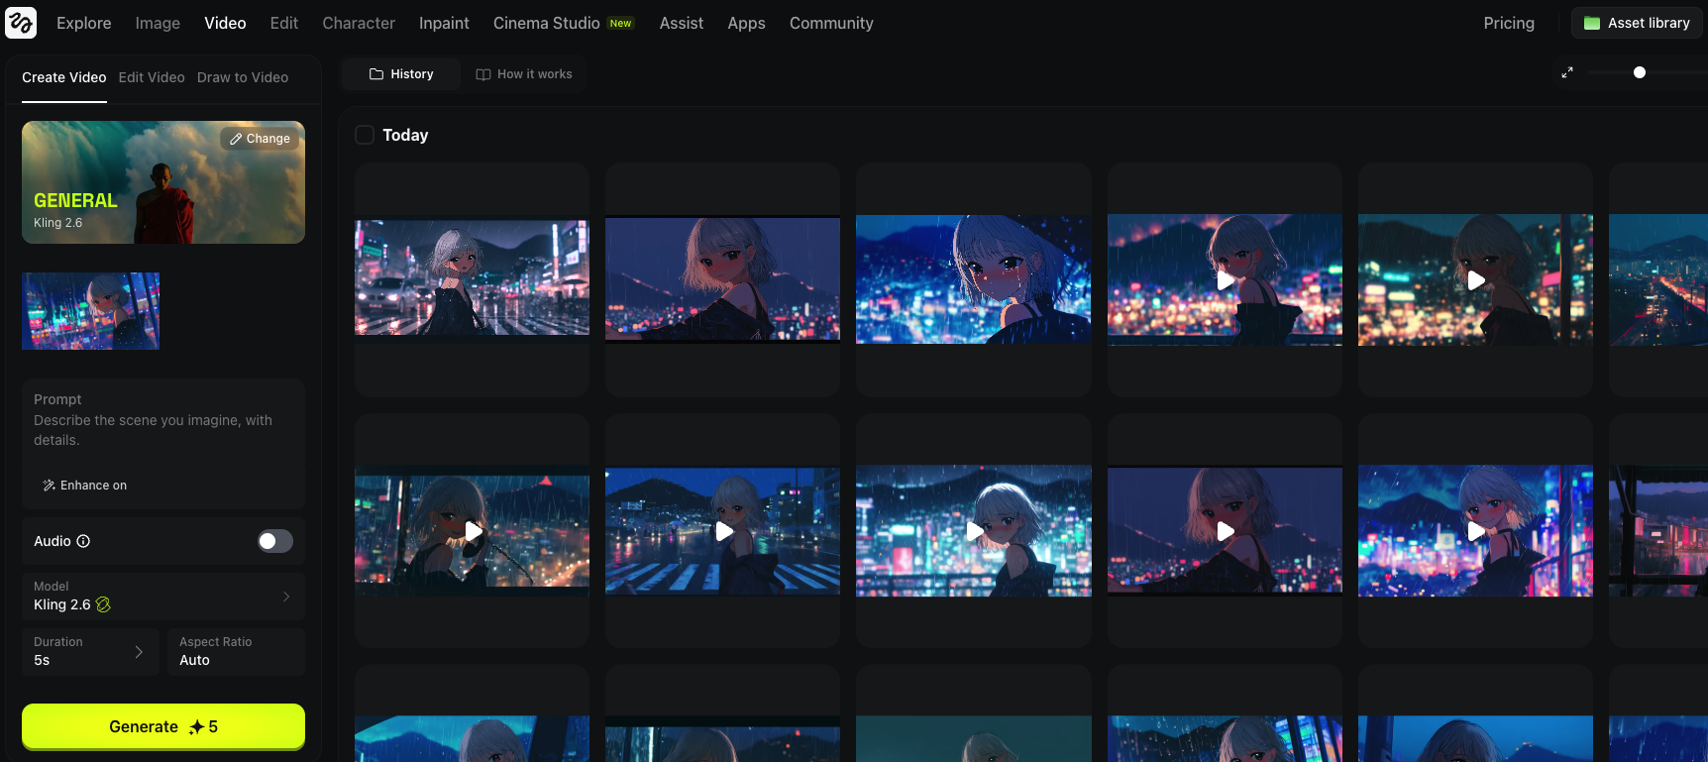Open the Assist menu item
Image resolution: width=1708 pixels, height=762 pixels.
[682, 23]
